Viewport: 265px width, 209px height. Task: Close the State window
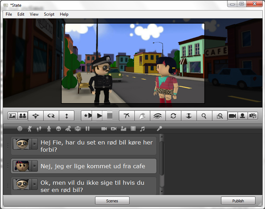[254, 4]
